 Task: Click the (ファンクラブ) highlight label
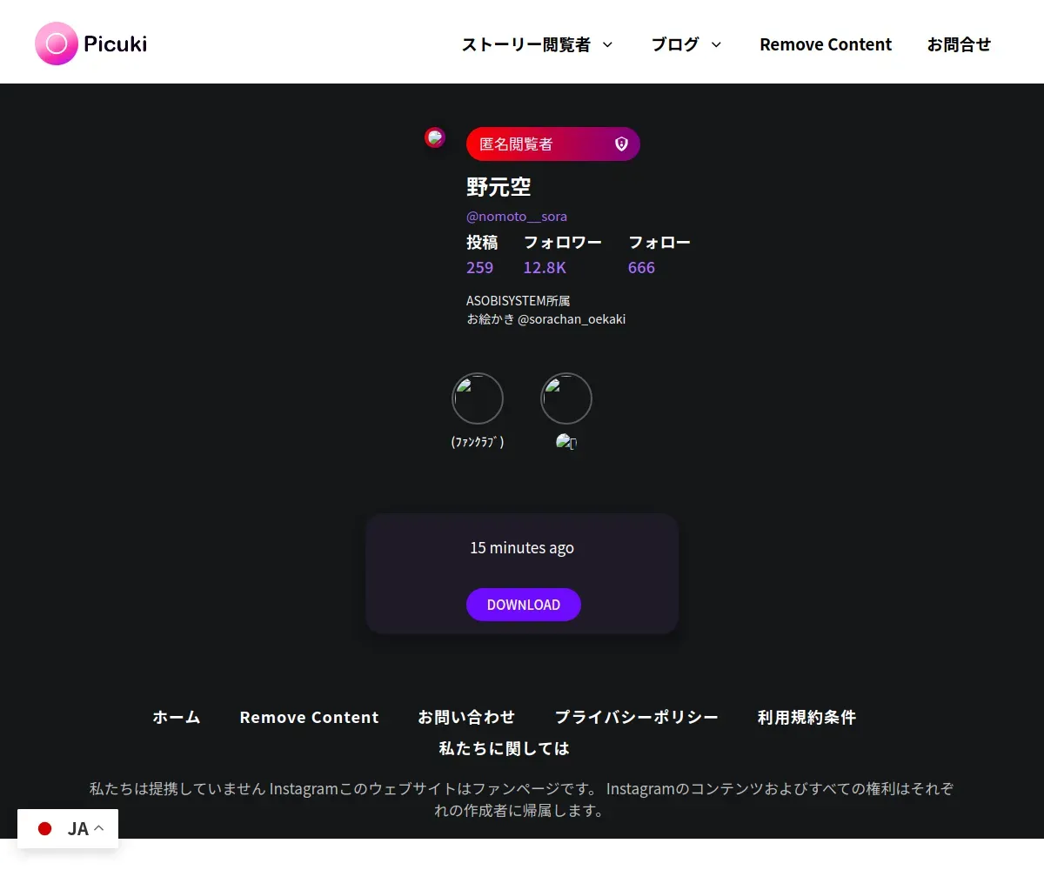click(478, 442)
